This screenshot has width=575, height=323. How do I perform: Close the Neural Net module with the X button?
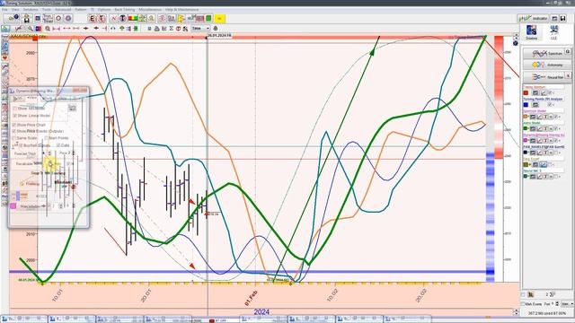pyautogui.click(x=568, y=75)
